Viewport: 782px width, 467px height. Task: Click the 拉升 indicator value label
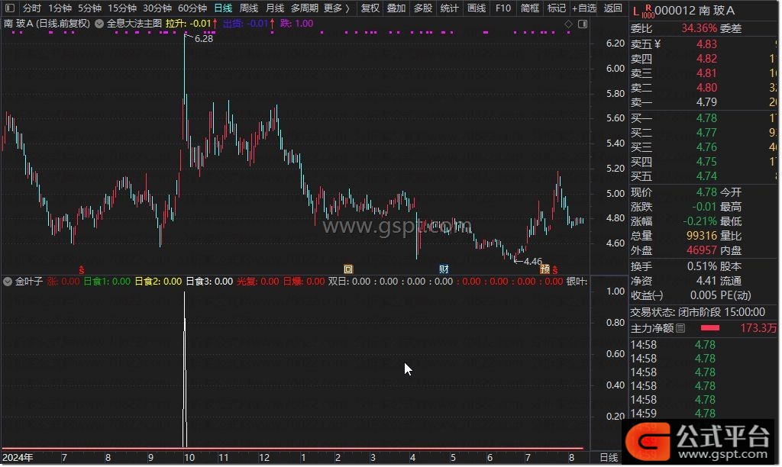(x=192, y=24)
